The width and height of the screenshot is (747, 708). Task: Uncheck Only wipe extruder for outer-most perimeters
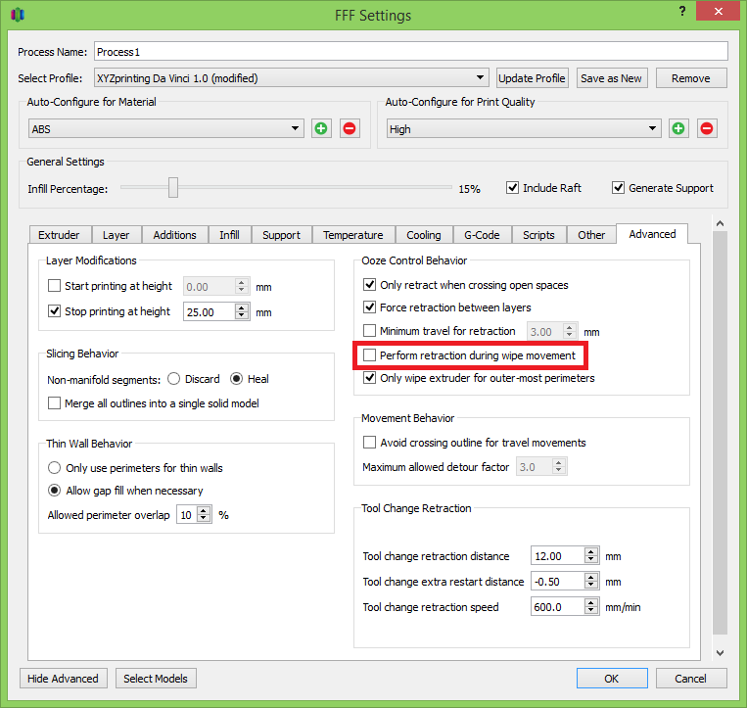pyautogui.click(x=369, y=378)
